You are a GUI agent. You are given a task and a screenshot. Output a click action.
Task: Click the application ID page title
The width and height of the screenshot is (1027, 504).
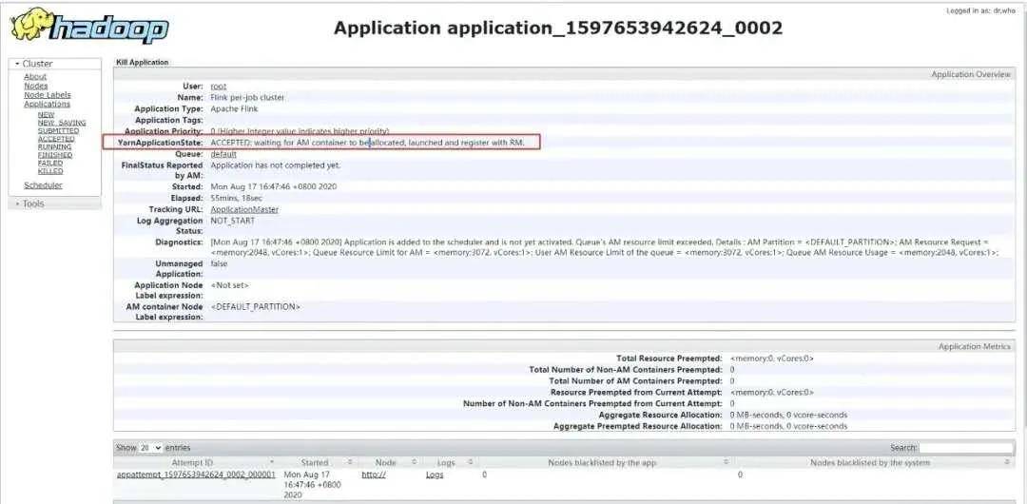click(x=558, y=29)
